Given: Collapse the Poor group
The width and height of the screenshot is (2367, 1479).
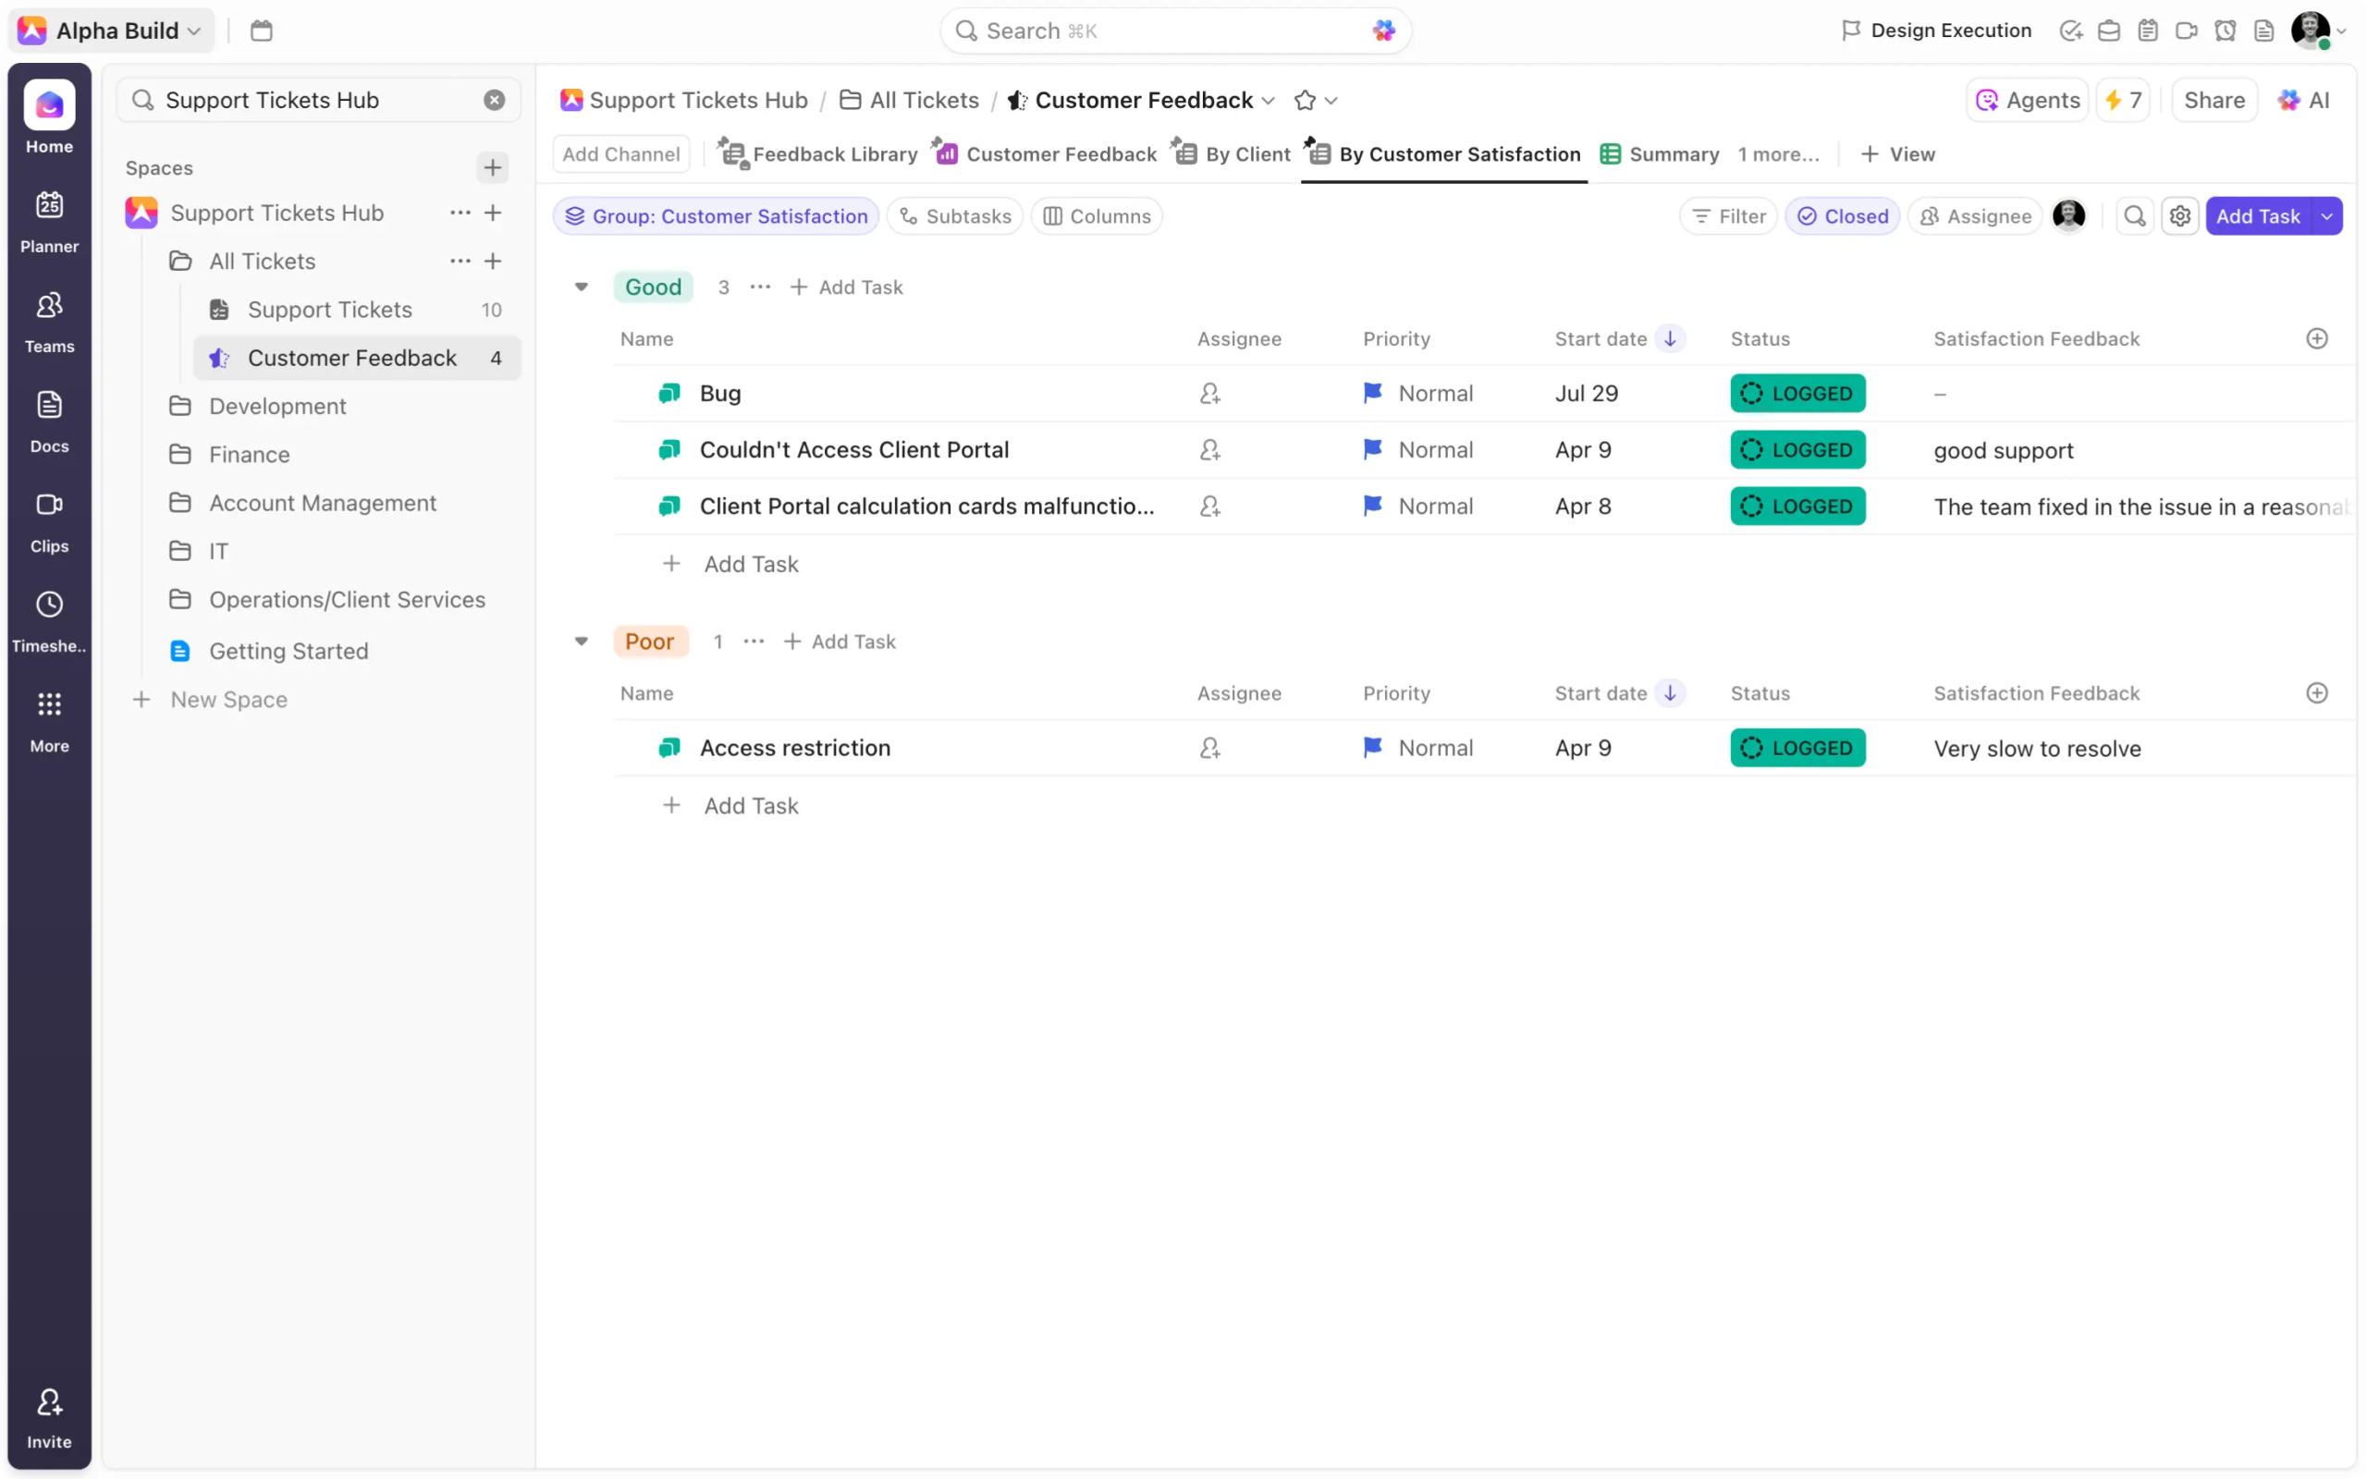Looking at the screenshot, I should pos(581,642).
